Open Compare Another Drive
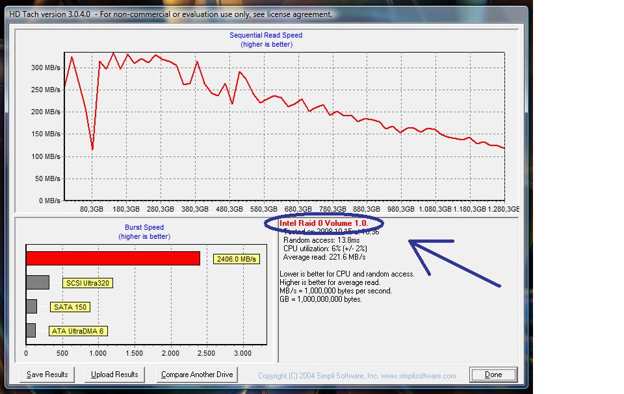 [x=197, y=375]
